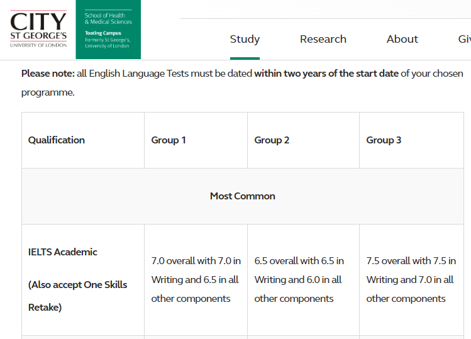The height and width of the screenshot is (339, 471).
Task: Click the Group 2 column header
Action: 272,140
